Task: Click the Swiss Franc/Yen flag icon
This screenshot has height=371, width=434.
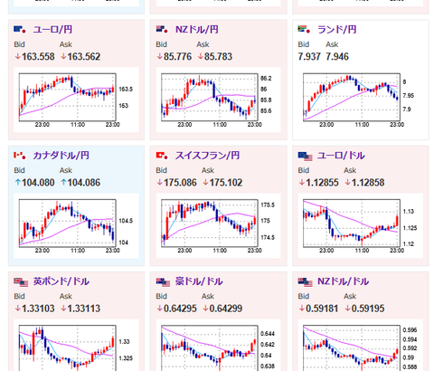Action: click(162, 156)
